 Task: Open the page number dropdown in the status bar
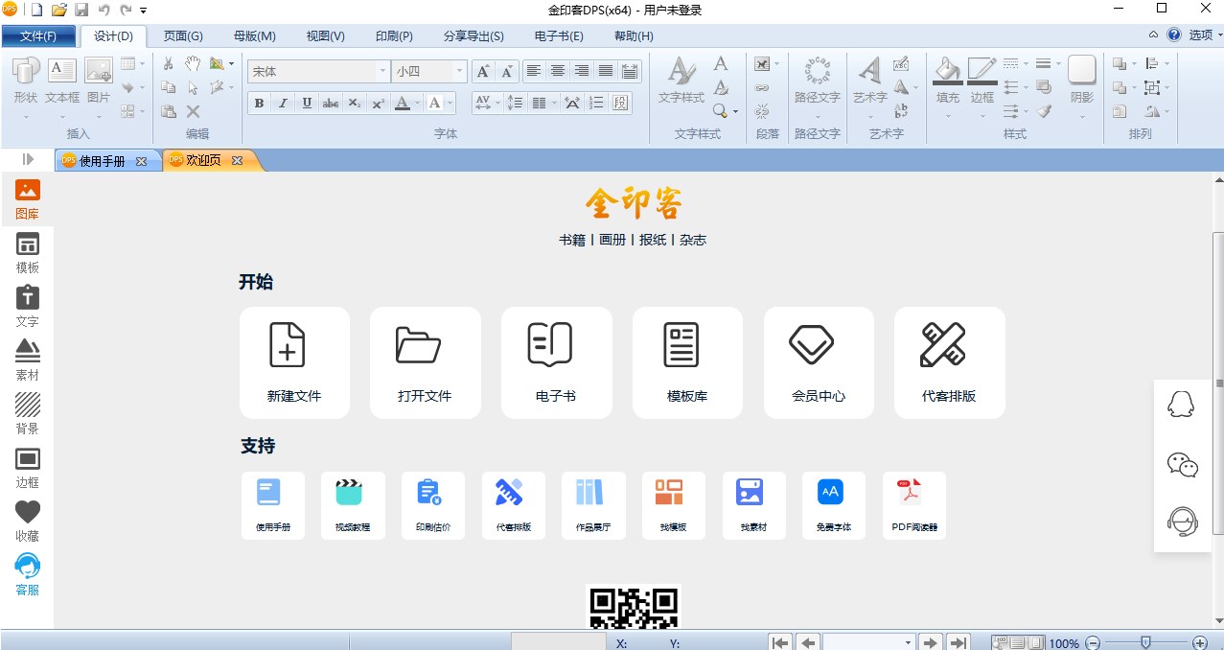[x=907, y=642]
